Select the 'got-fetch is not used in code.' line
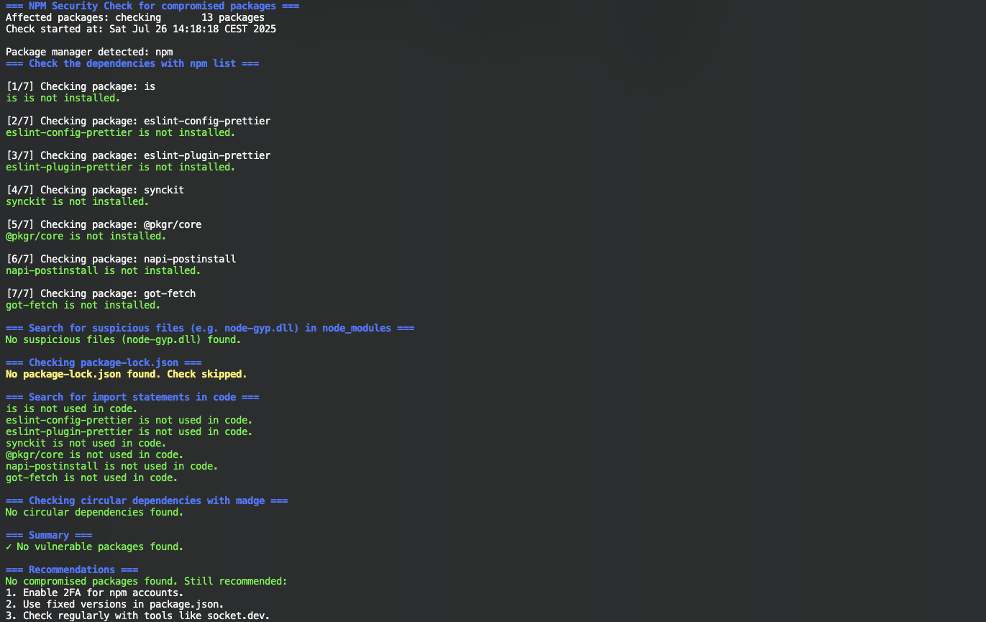986x622 pixels. tap(92, 477)
